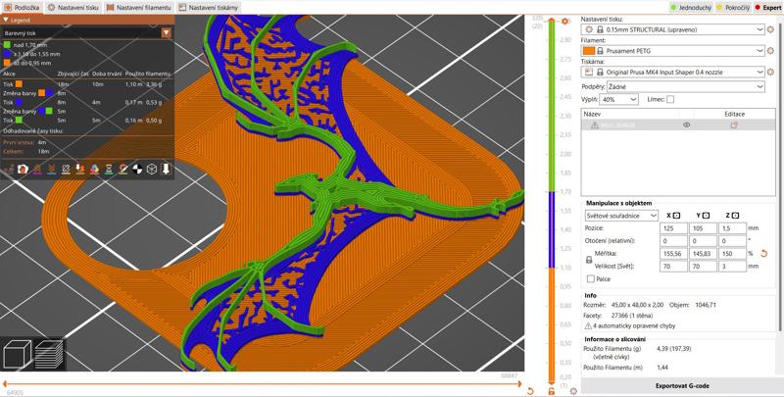Select Expert mode
Image resolution: width=784 pixels, height=397 pixels.
(768, 8)
